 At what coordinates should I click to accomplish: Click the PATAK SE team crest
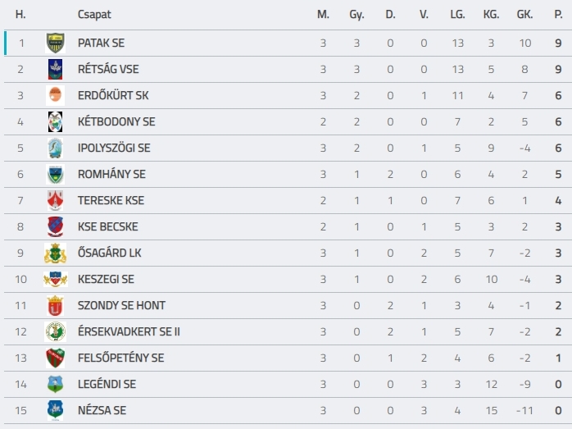click(x=55, y=43)
